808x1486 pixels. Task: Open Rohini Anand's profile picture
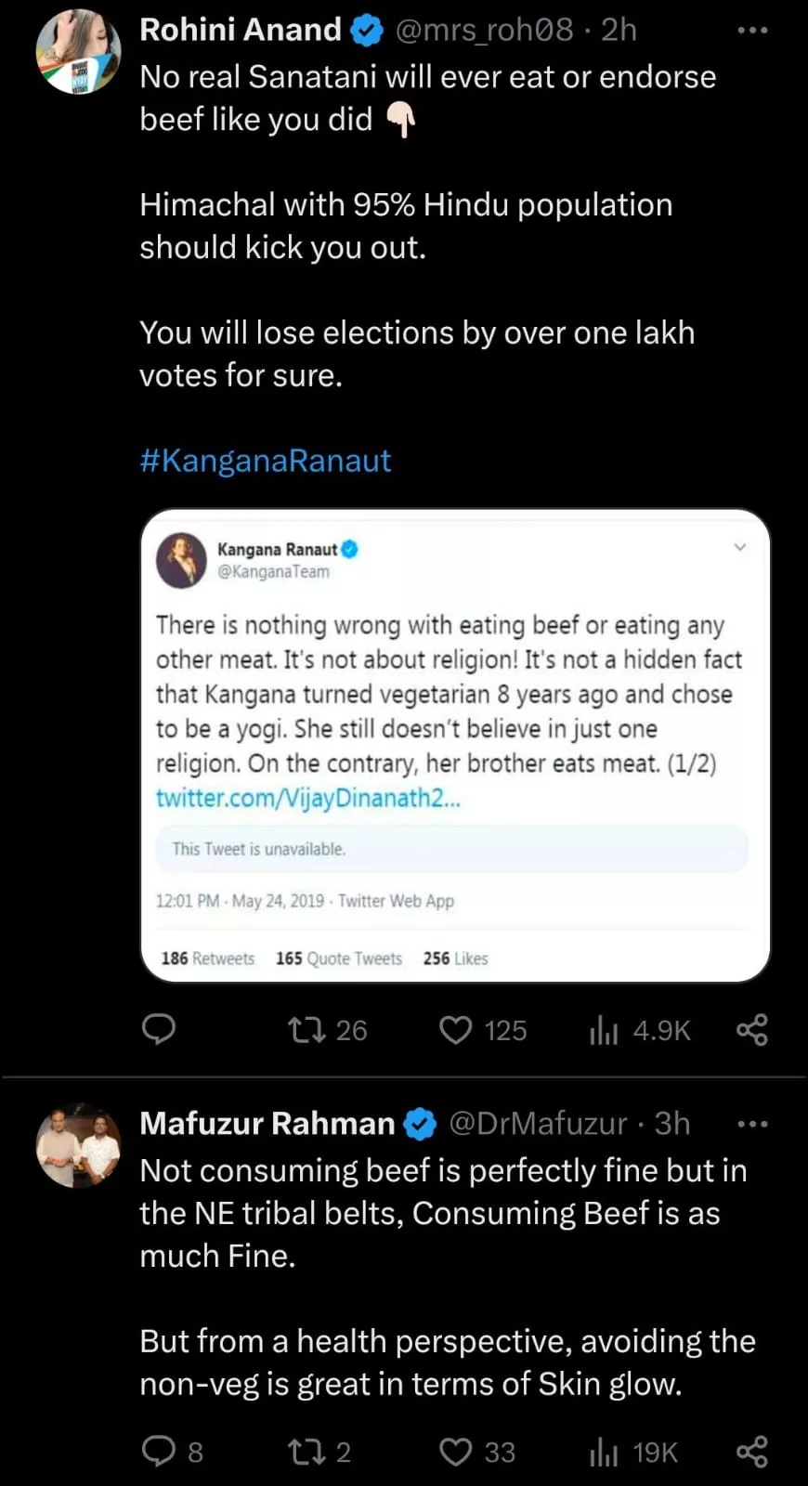pyautogui.click(x=78, y=52)
